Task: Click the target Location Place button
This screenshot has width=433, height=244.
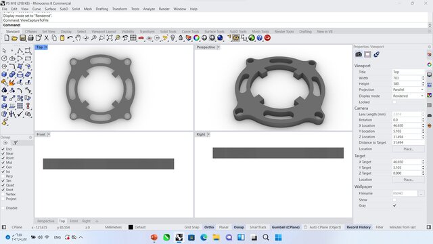Action: coord(409,180)
